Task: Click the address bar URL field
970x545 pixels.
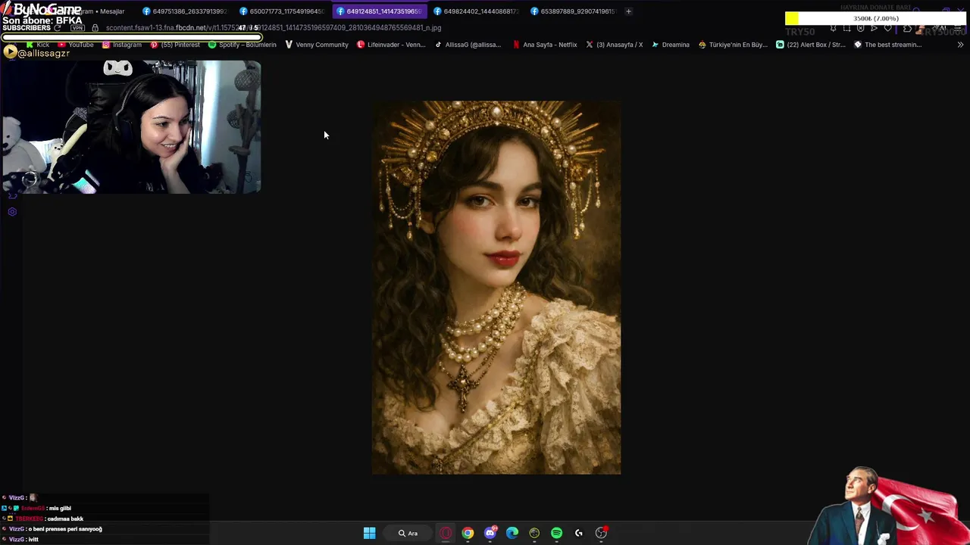Action: [x=273, y=28]
